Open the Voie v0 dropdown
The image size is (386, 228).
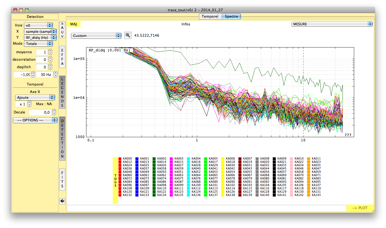(38, 25)
